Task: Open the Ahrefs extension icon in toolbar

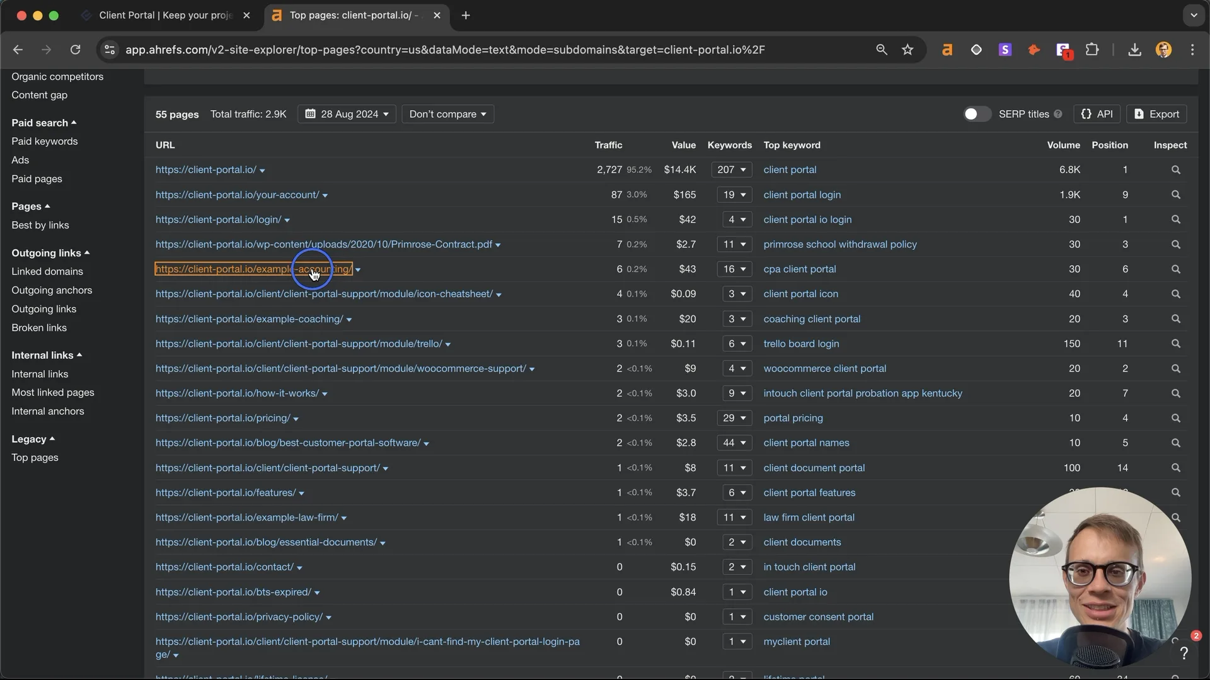Action: tap(947, 50)
